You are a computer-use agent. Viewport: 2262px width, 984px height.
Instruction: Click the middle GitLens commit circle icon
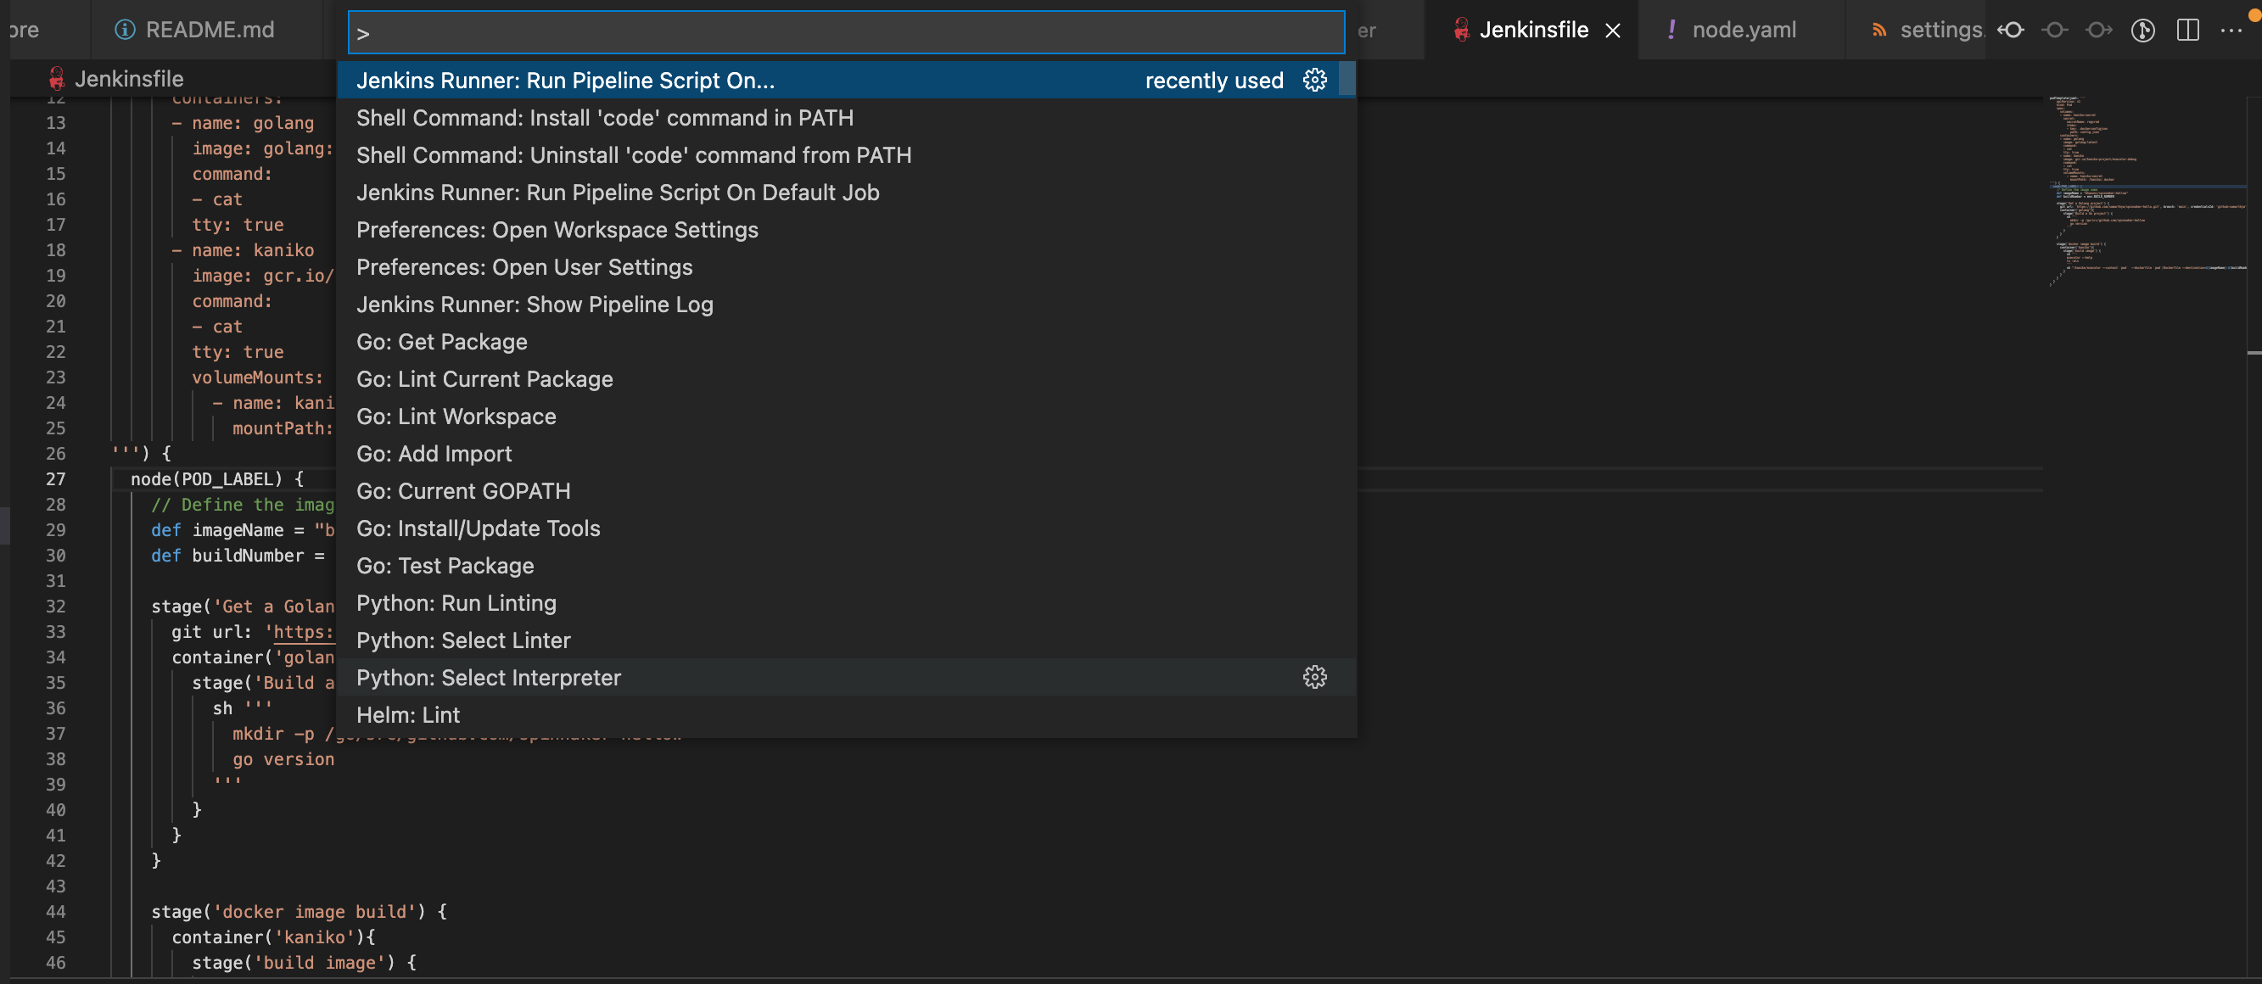2054,30
